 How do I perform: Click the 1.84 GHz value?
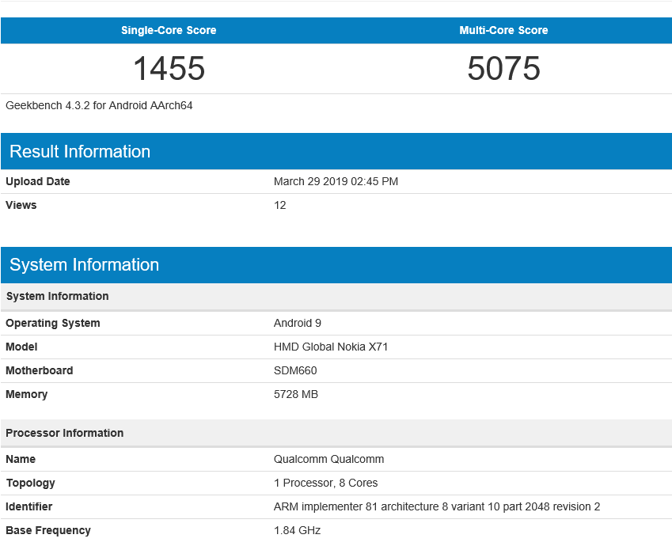pos(297,531)
